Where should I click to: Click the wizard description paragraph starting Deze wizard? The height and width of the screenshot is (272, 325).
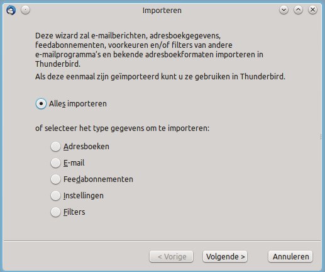tap(149, 50)
